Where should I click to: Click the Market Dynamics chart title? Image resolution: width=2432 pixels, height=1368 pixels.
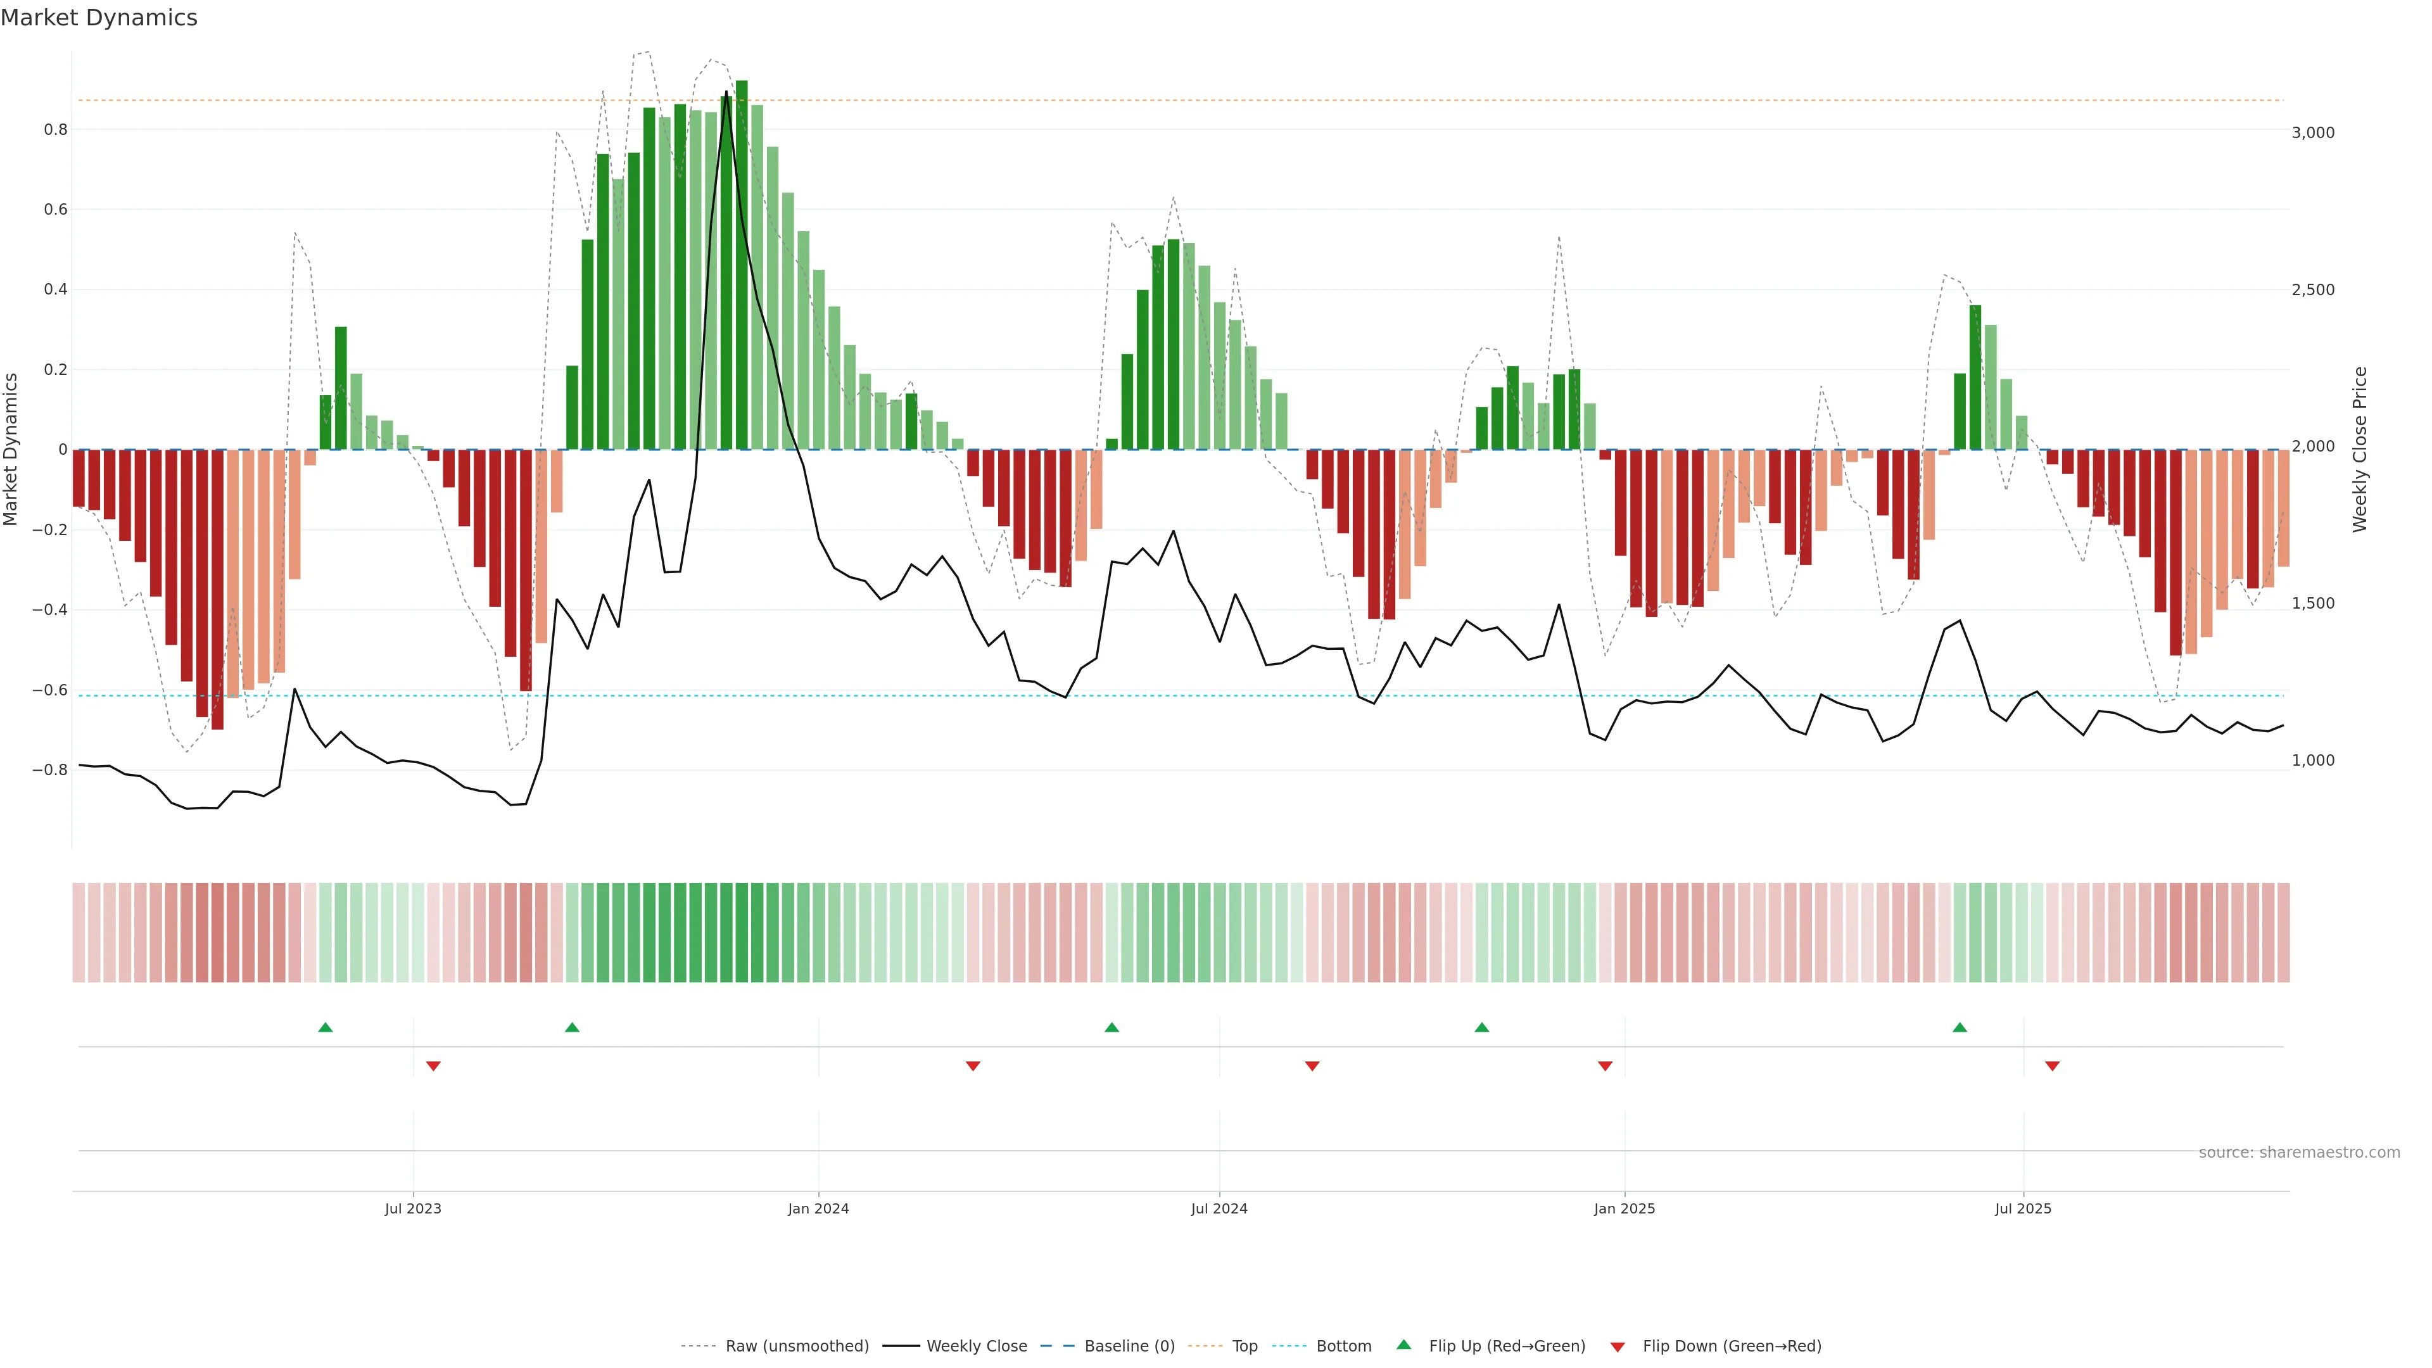[x=99, y=18]
